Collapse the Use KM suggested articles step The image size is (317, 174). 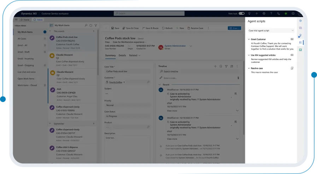pos(249,55)
